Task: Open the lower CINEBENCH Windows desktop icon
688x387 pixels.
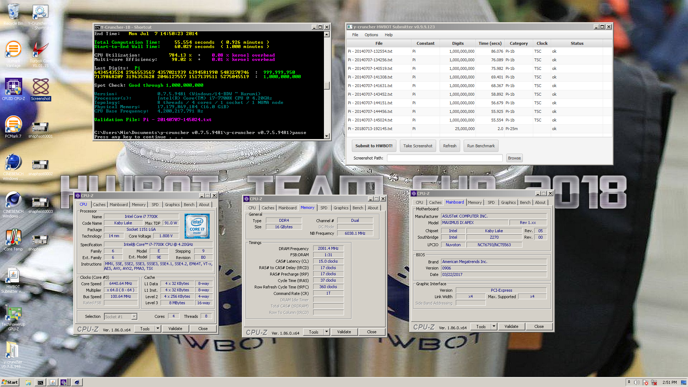Action: coord(13,205)
